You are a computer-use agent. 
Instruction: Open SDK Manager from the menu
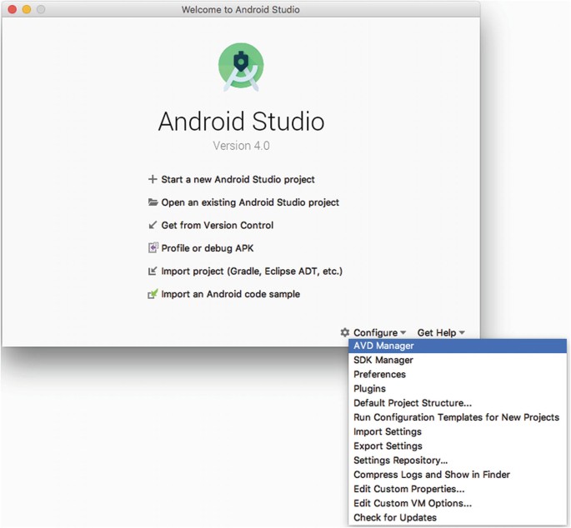click(458, 360)
